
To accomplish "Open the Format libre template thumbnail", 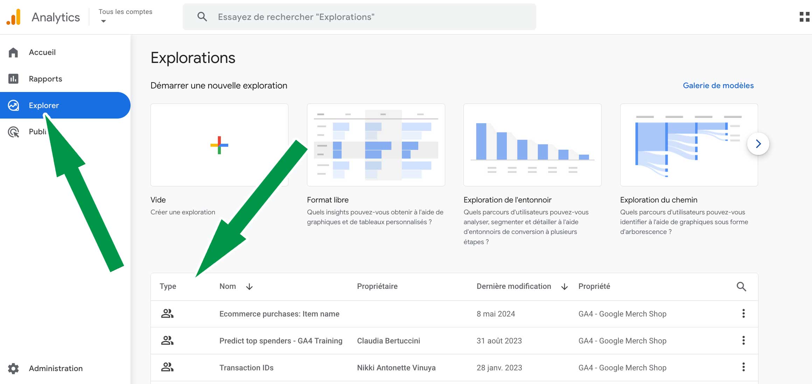I will 376,145.
